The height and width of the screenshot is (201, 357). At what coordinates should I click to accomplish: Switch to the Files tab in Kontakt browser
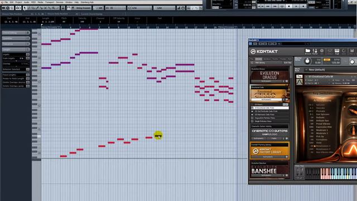tap(252, 59)
